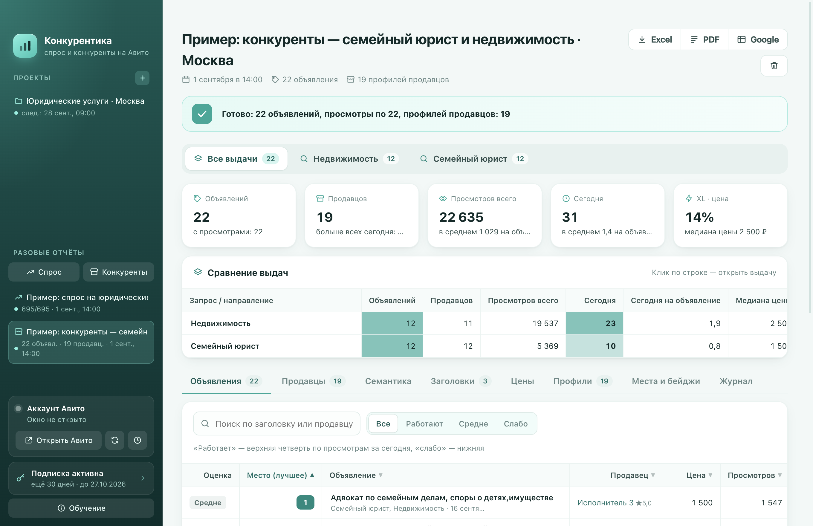Viewport: 813px width, 526px height.
Task: Click folder icon of Юридические услуги project
Action: pyautogui.click(x=19, y=101)
